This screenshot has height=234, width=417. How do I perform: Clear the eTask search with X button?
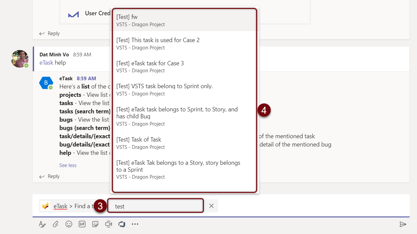(x=211, y=206)
